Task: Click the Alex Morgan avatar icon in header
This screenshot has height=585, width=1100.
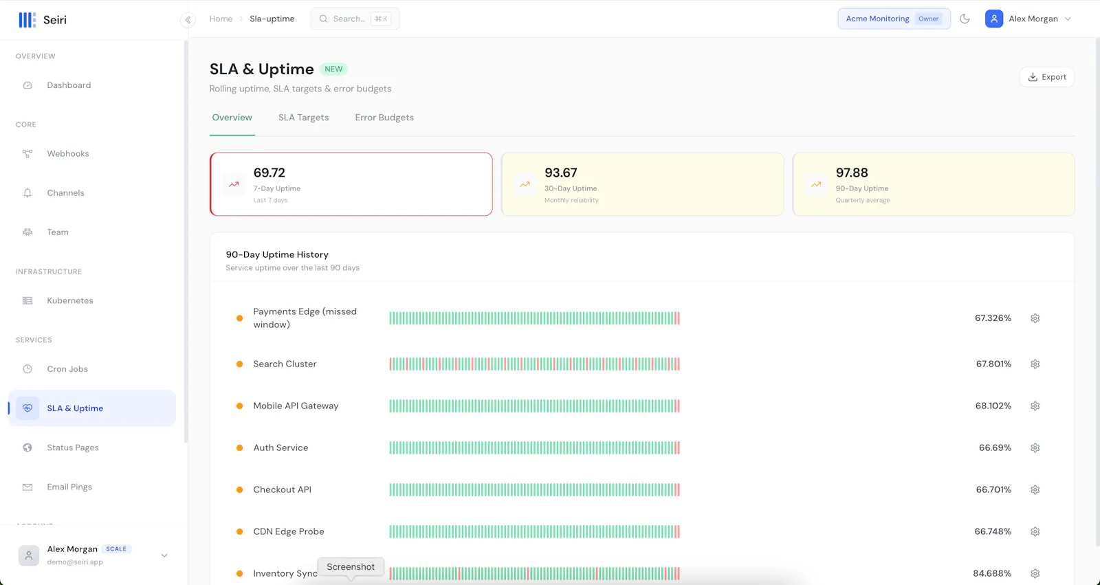Action: [x=993, y=19]
